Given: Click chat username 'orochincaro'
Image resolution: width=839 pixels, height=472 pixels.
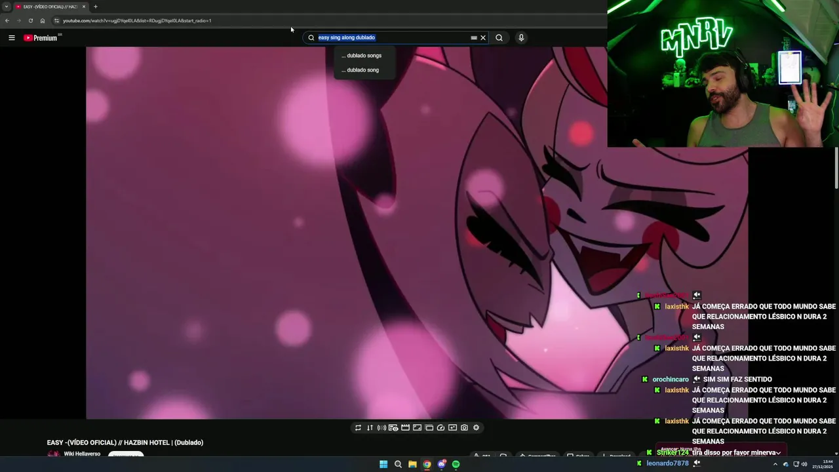Looking at the screenshot, I should [671, 380].
